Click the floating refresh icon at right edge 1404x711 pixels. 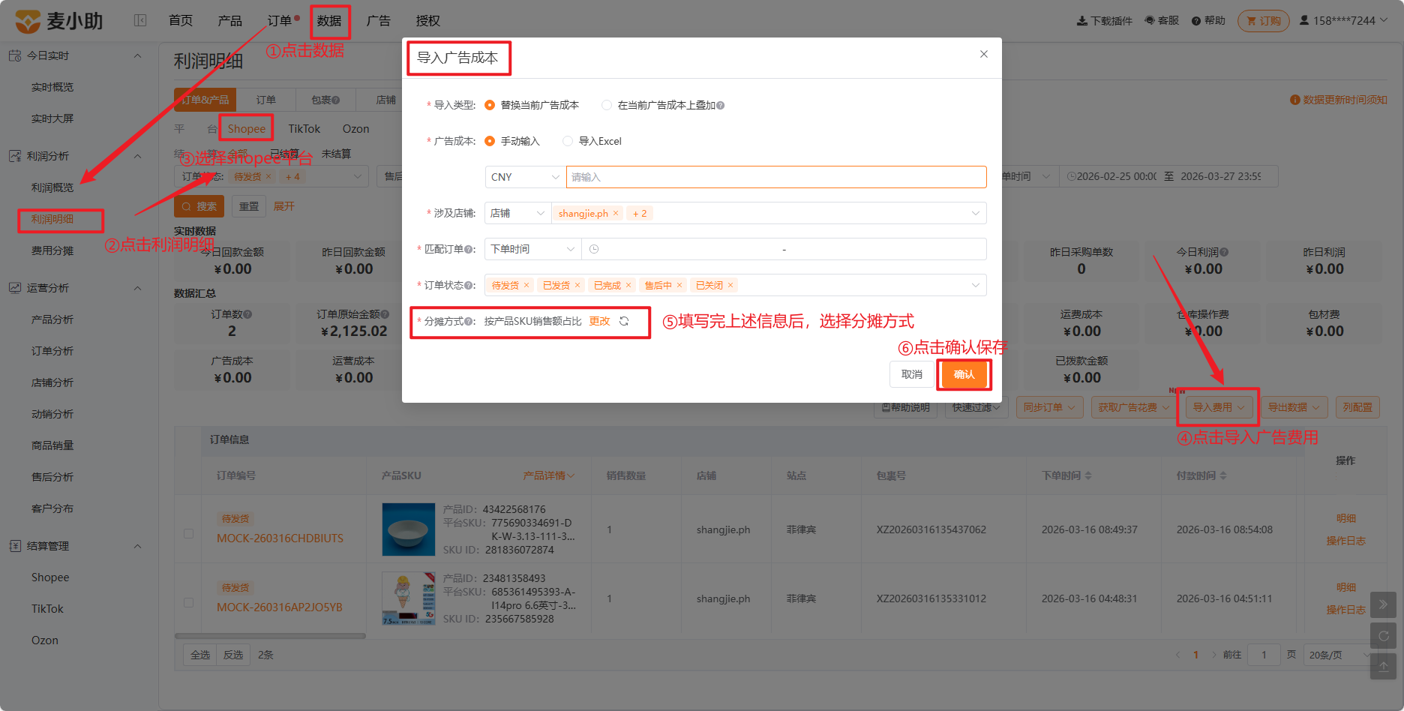click(1384, 635)
